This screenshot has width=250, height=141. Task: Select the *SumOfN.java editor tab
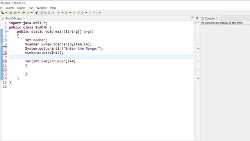pos(13,18)
